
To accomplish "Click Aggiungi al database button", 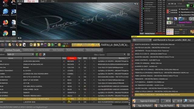I will point(145,101).
